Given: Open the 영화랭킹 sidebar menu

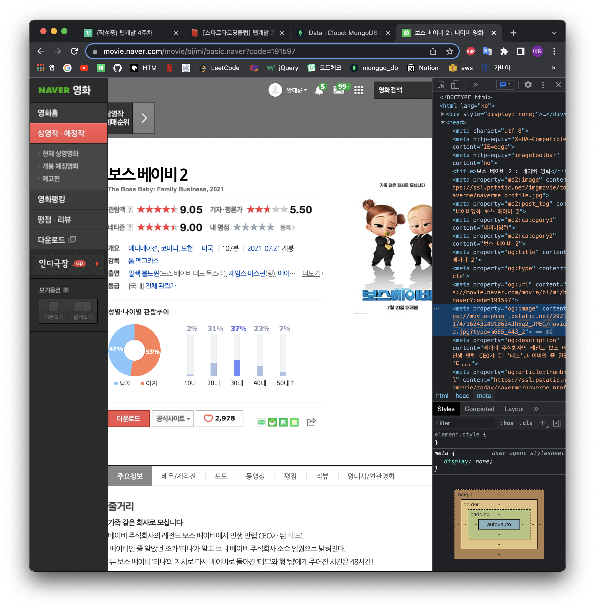Looking at the screenshot, I should point(68,199).
